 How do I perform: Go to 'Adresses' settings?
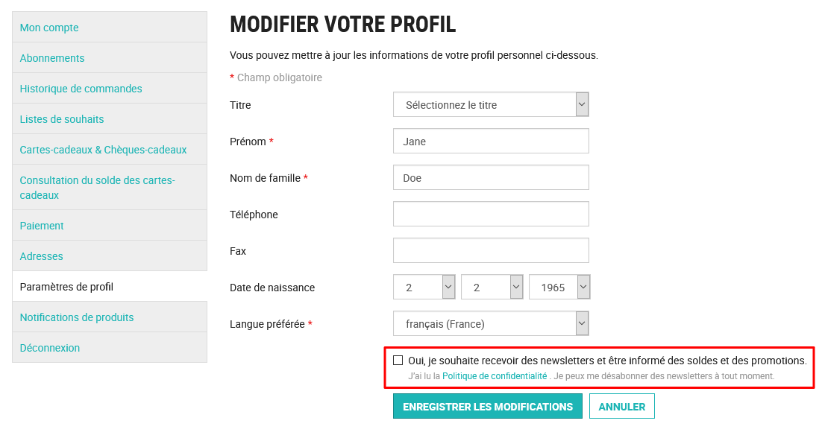pos(41,256)
